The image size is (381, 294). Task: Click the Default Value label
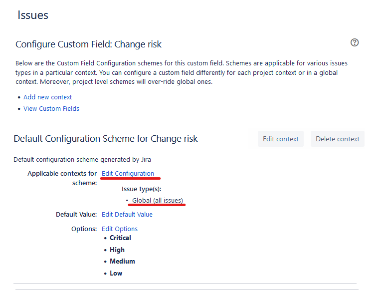click(x=76, y=215)
